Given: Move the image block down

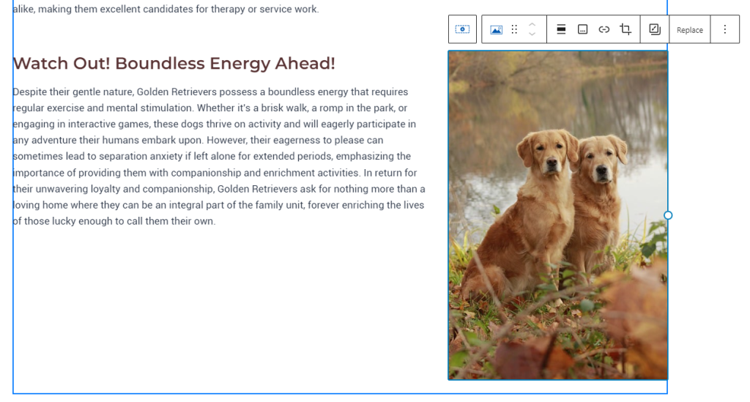Looking at the screenshot, I should pos(532,34).
